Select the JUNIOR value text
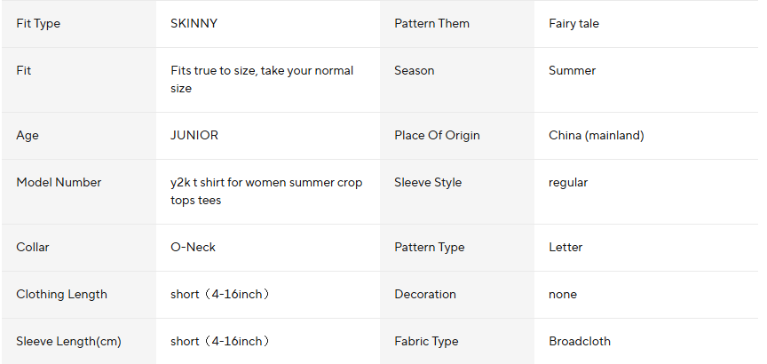Image resolution: width=767 pixels, height=364 pixels. 194,136
